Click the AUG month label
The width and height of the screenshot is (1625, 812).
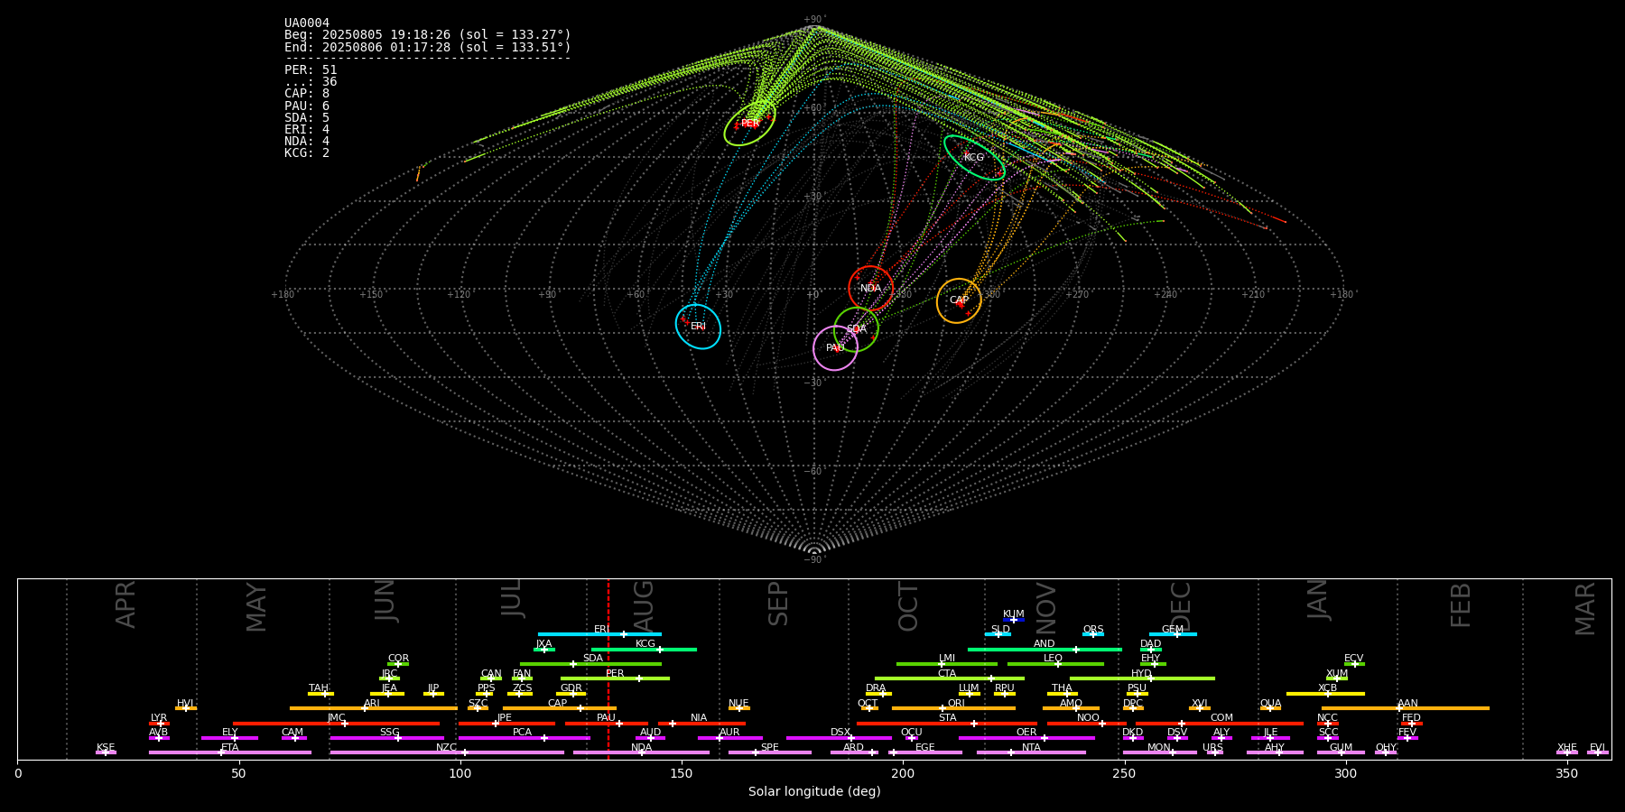click(x=644, y=604)
